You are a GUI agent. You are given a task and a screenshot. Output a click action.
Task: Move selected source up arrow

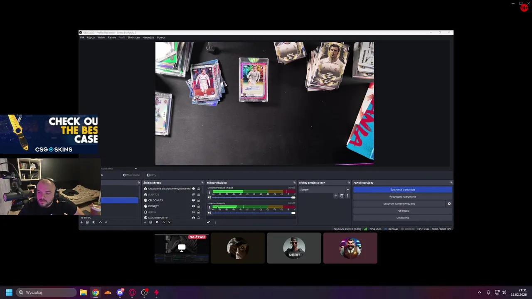164,222
